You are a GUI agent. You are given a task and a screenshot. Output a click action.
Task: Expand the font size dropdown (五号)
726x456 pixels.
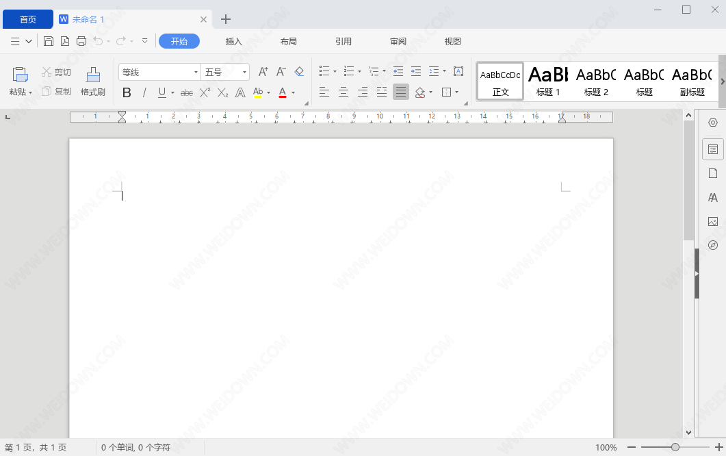245,72
